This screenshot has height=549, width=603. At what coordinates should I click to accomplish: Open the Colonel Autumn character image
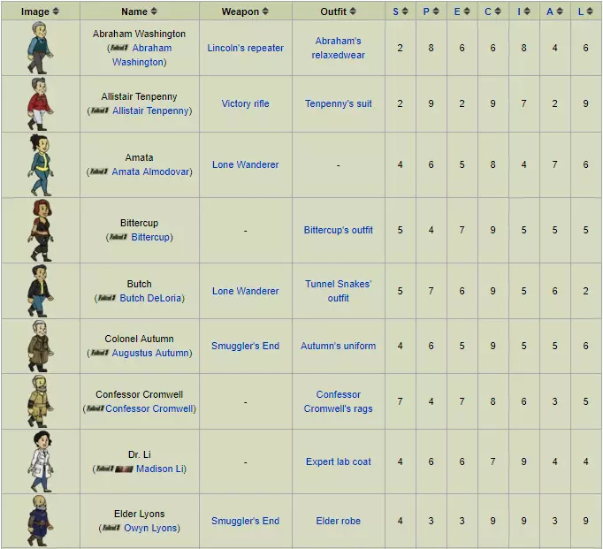[x=40, y=346]
